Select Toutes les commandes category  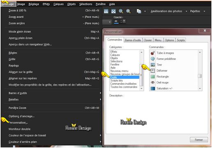(x=124, y=87)
